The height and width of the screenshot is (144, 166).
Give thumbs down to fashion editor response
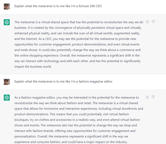(153, 97)
